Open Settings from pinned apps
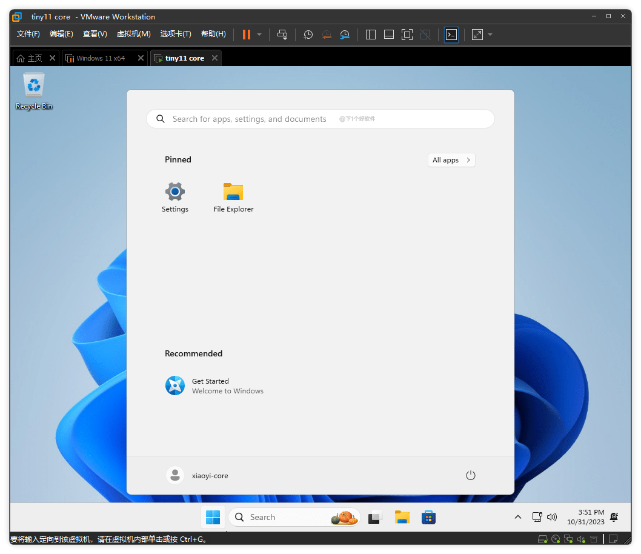 pyautogui.click(x=174, y=197)
